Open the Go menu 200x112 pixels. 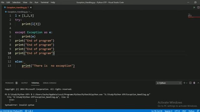pyautogui.click(x=31, y=2)
